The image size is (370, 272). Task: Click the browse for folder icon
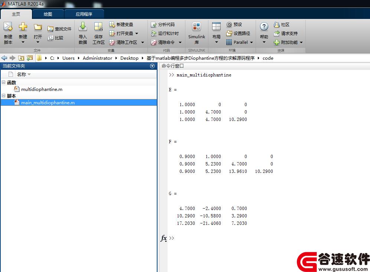click(30, 58)
